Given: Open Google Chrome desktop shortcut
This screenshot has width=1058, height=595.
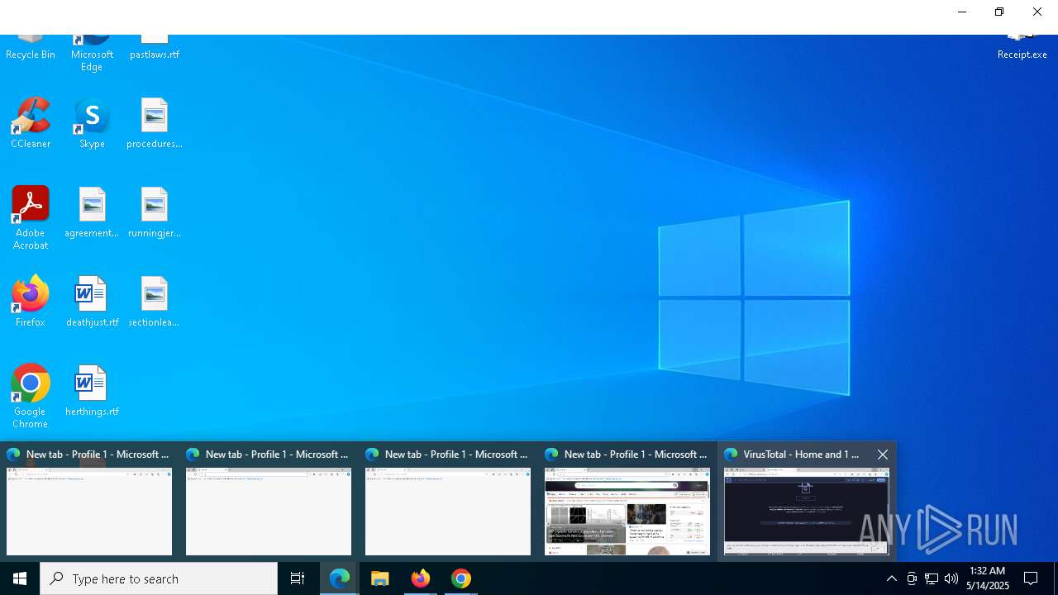Looking at the screenshot, I should click(x=31, y=397).
